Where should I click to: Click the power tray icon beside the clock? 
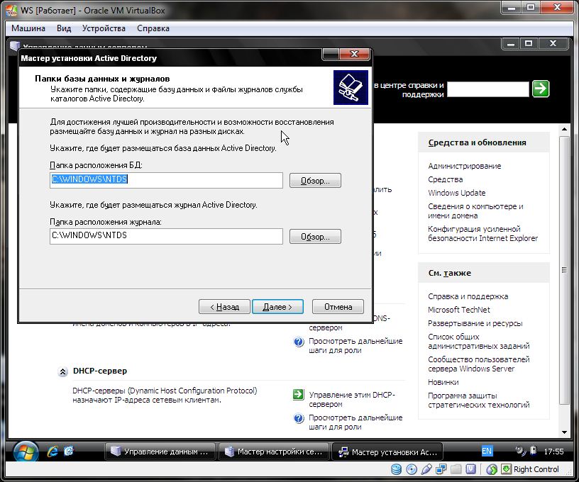[533, 451]
